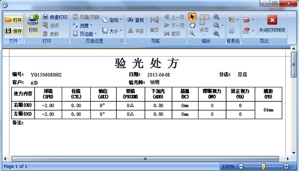This screenshot has width=299, height=171.
Task: Go to 首页 first page
Action: click(154, 24)
